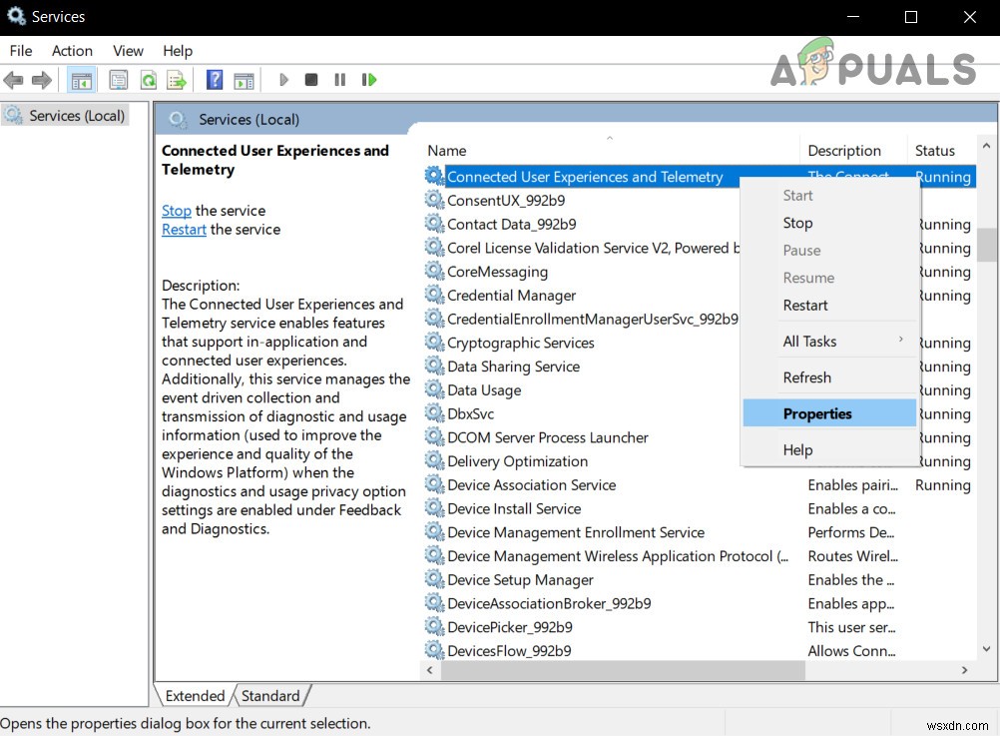Open Export List with toolbar icon
1000x736 pixels.
point(178,79)
